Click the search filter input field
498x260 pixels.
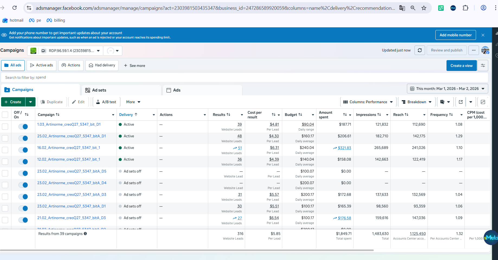tap(244, 77)
